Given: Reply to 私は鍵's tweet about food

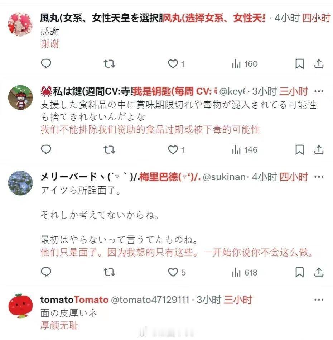Looking at the screenshot, I should [x=46, y=150].
